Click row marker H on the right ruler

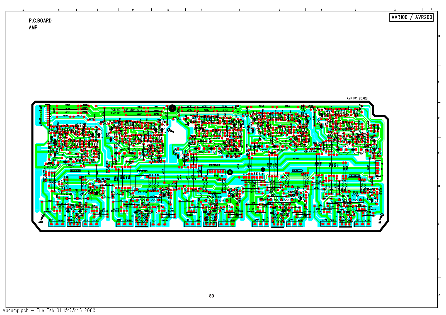coord(439,36)
